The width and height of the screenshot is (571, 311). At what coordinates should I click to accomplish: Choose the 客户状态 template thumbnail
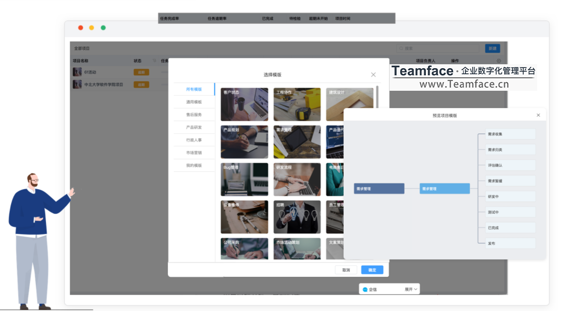pos(244,104)
